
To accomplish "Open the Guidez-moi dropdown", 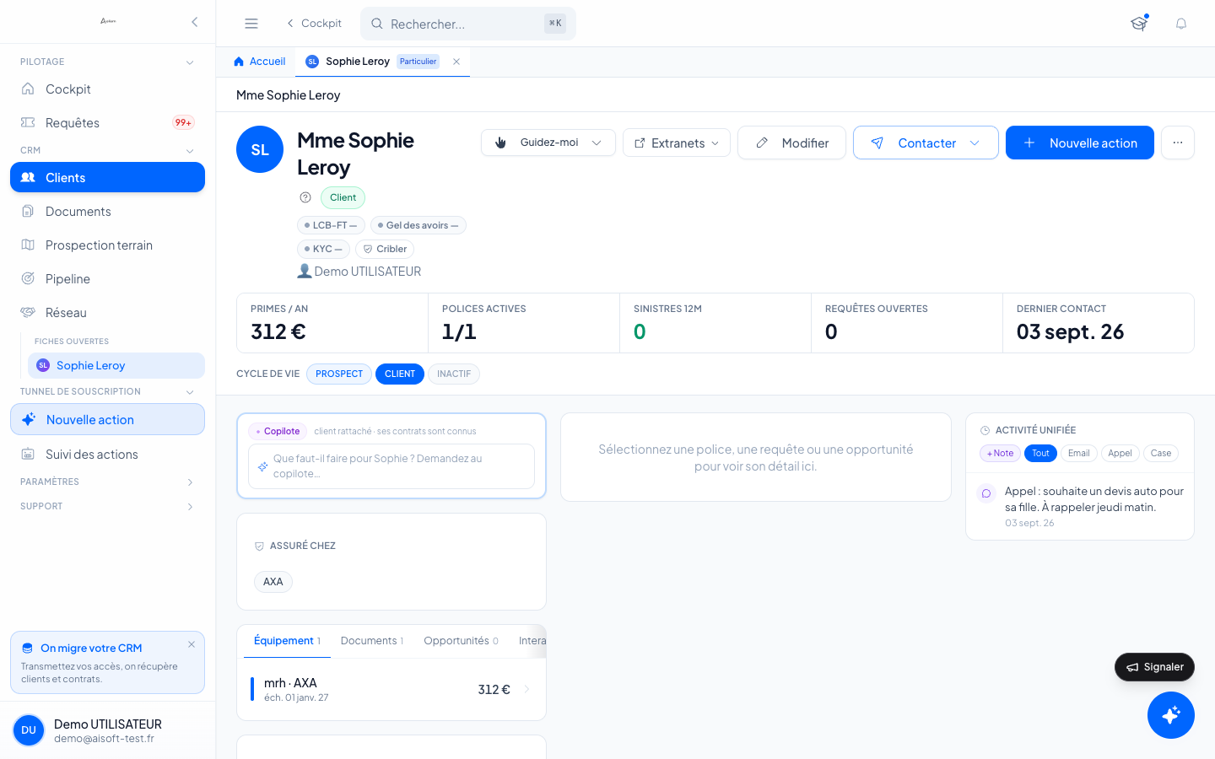I will point(548,143).
